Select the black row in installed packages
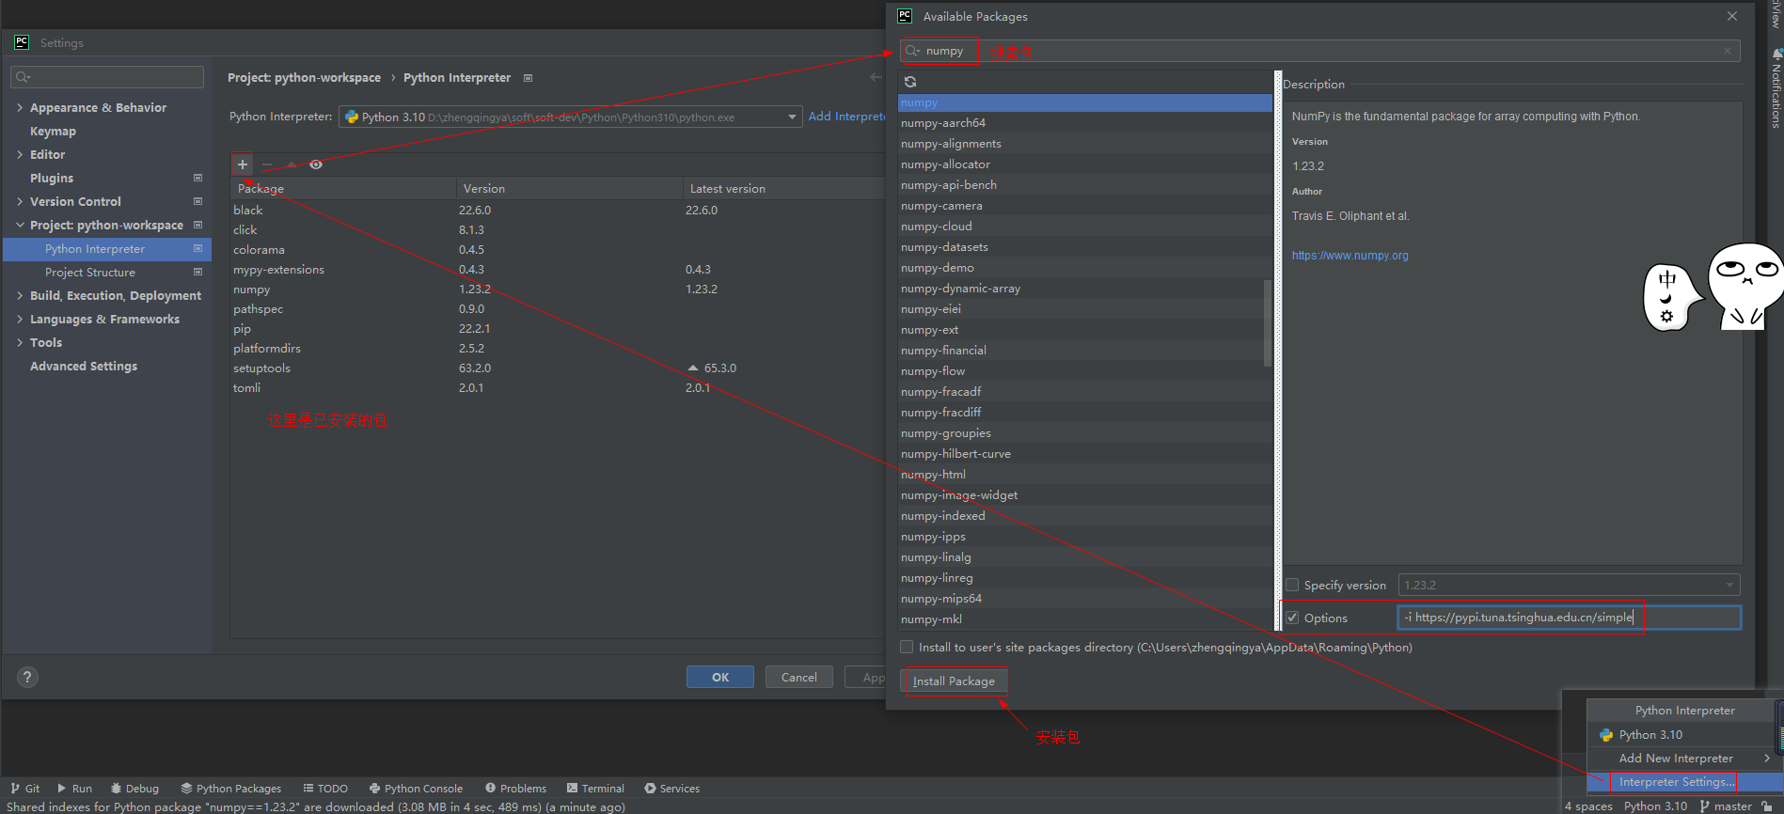The image size is (1784, 814). [557, 210]
